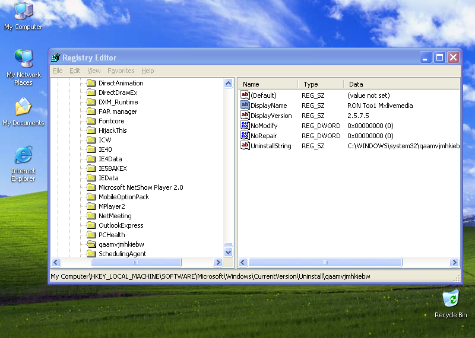Open the My Computer desktop icon
Image resolution: width=475 pixels, height=338 pixels.
coord(23,16)
